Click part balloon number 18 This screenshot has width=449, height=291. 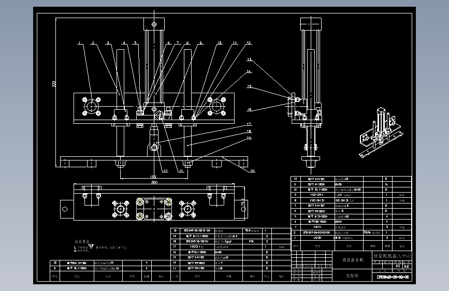tap(249, 131)
